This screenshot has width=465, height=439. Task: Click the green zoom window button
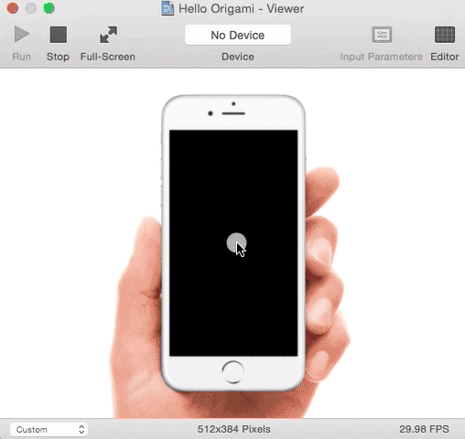pyautogui.click(x=49, y=8)
